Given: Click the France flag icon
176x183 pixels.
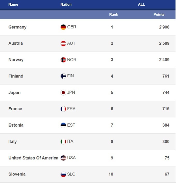Looking at the screenshot, I should pyautogui.click(x=63, y=109).
